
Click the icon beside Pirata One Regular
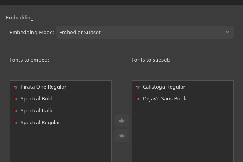[16, 87]
